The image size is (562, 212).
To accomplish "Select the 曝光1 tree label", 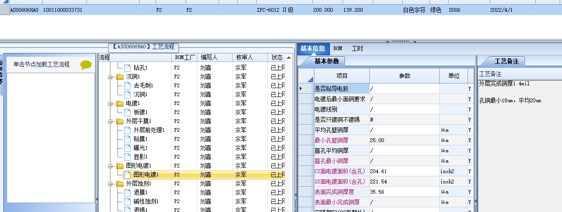I will [x=140, y=148].
